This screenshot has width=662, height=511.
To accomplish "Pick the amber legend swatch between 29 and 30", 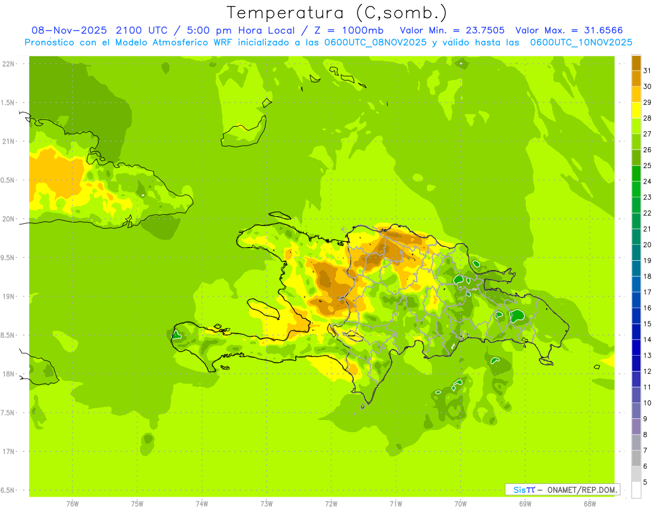I will [x=636, y=94].
